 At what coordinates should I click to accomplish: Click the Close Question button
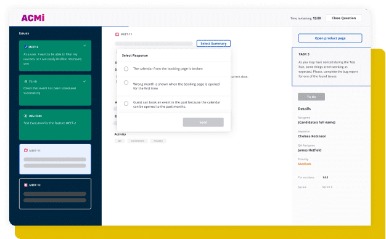click(343, 18)
